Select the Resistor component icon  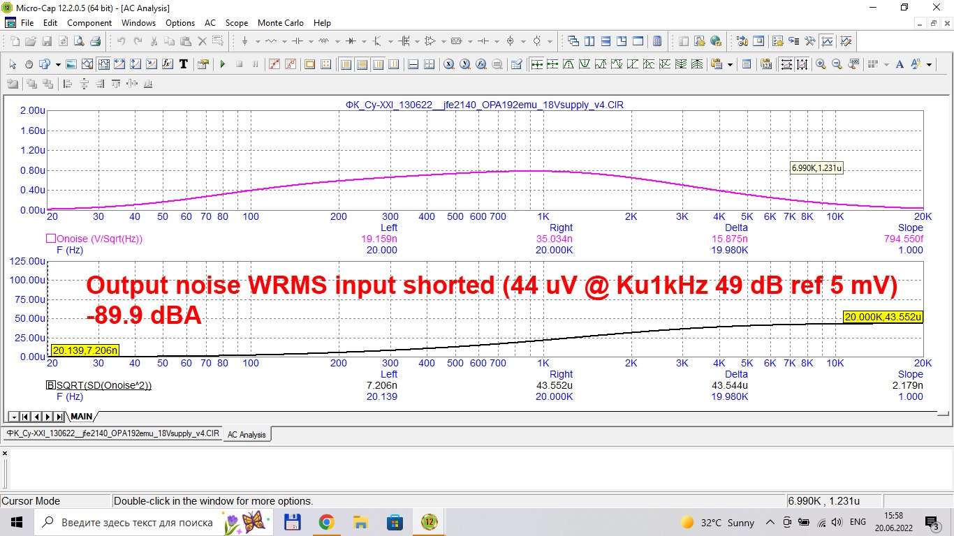coord(271,41)
